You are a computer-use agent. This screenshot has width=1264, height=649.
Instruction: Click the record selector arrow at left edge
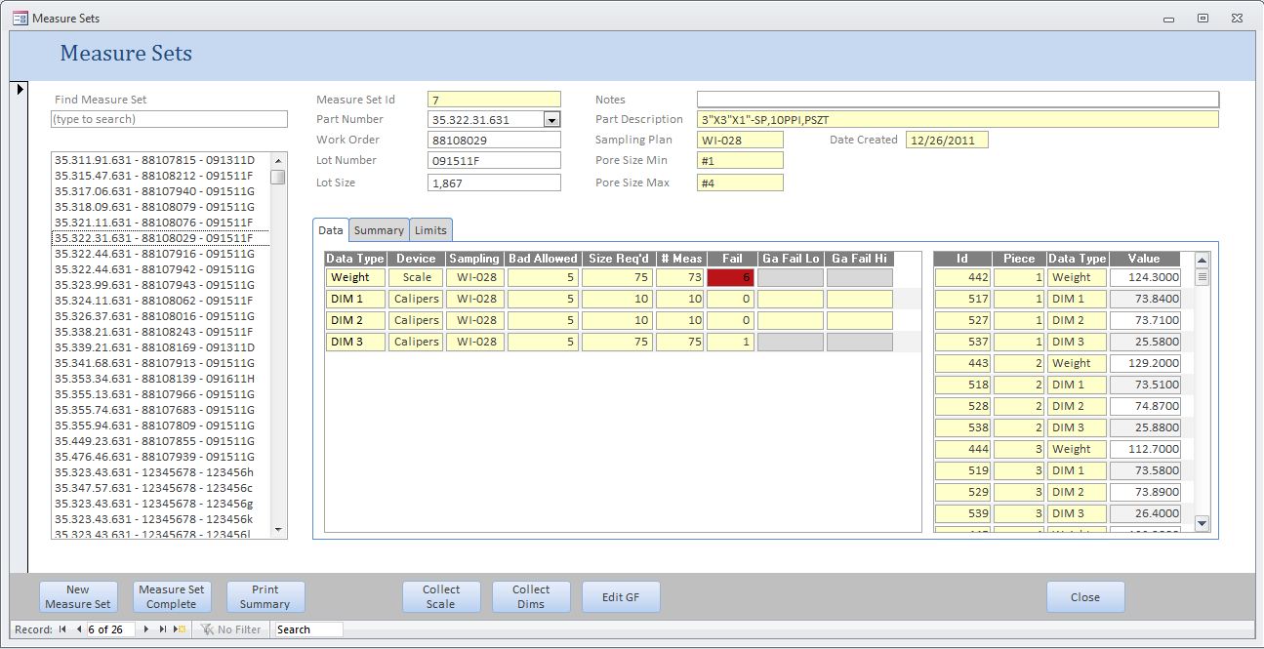pos(20,90)
